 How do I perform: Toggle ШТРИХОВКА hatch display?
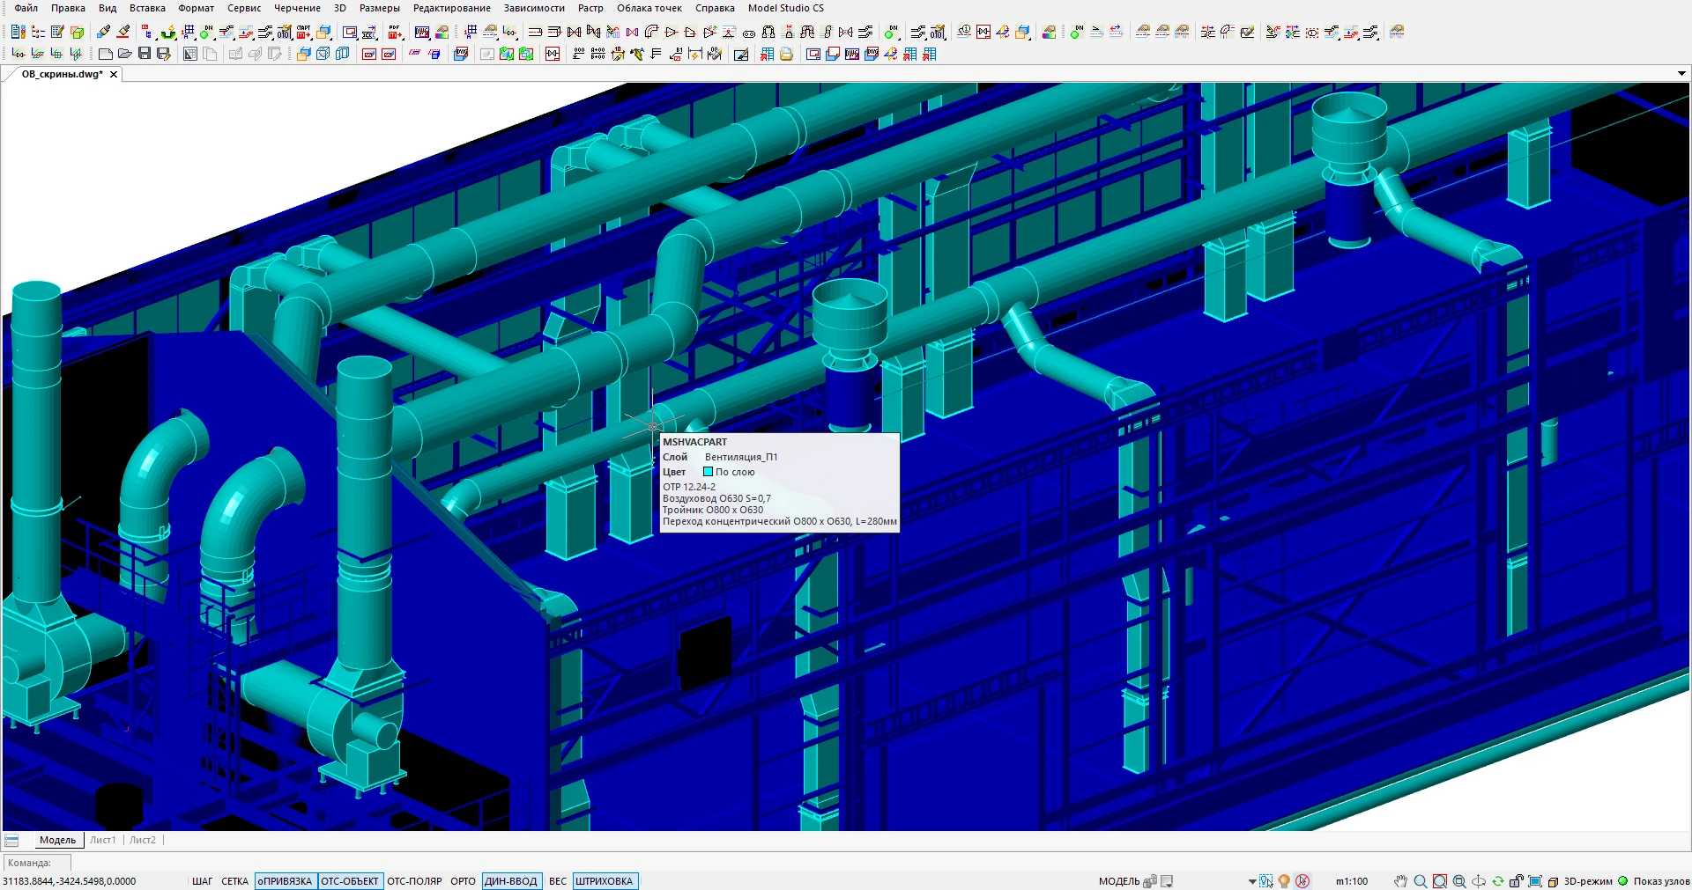tap(605, 881)
